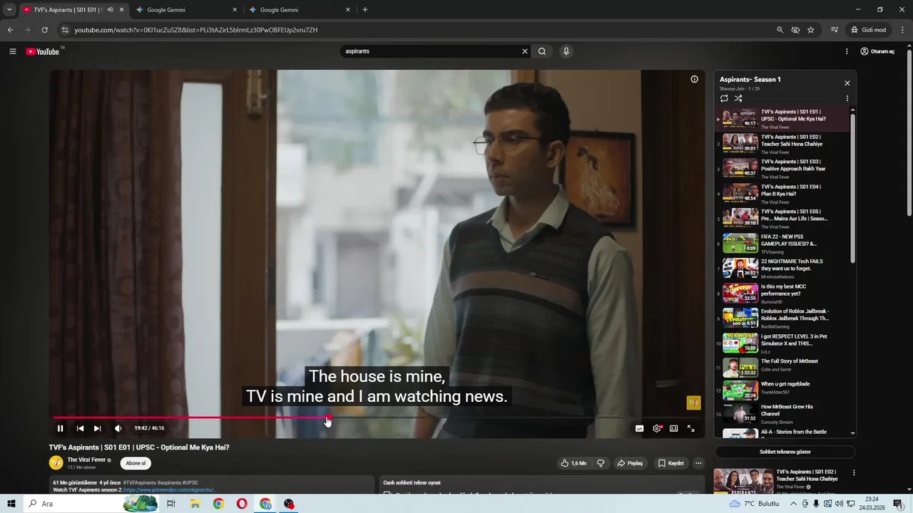Focus the search box containing aspirants
The height and width of the screenshot is (513, 913).
point(432,51)
